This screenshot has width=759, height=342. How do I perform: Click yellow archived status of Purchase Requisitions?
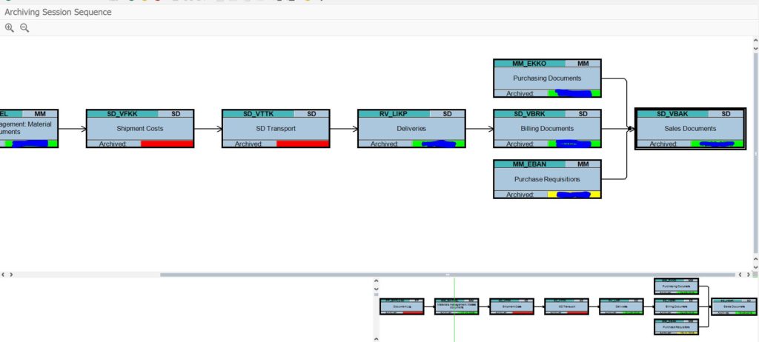tap(574, 195)
